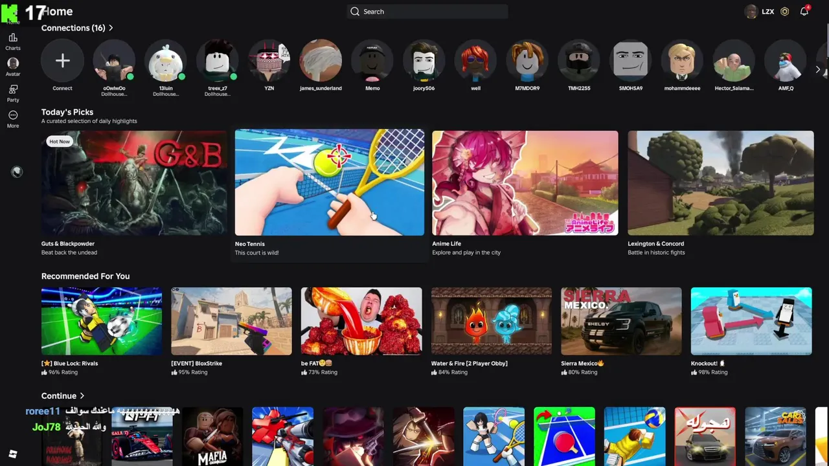
Task: Open SMOHSA9's connection avatar
Action: tap(631, 61)
